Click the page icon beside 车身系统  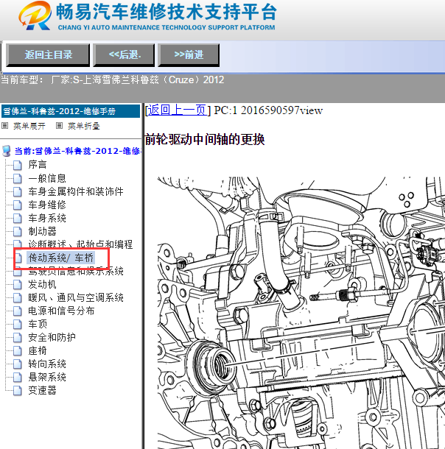tap(18, 218)
